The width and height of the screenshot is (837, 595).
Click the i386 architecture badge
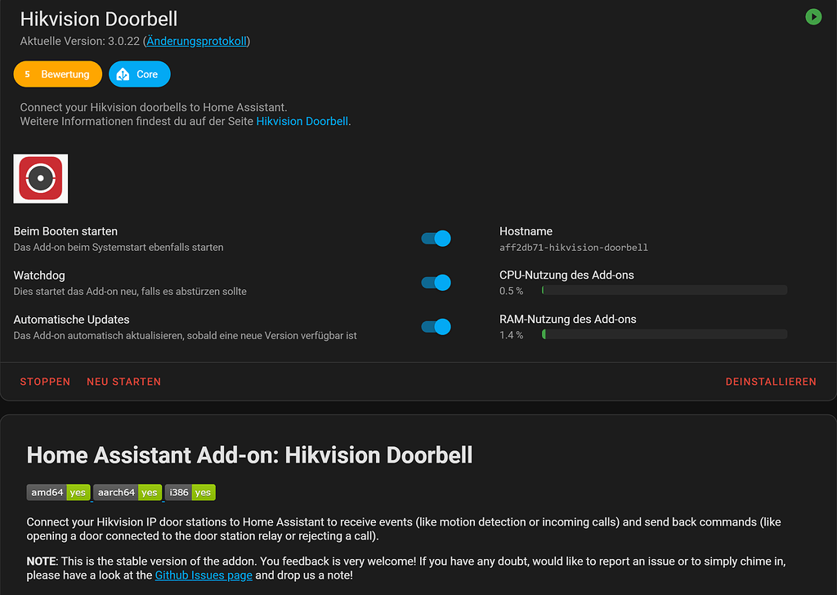[x=190, y=492]
